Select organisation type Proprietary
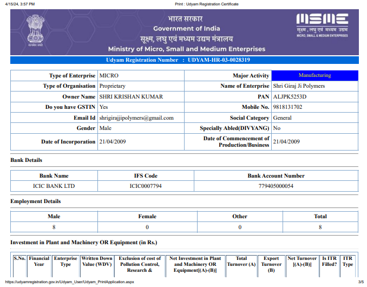The height and width of the screenshot is (287, 367). pos(113,86)
